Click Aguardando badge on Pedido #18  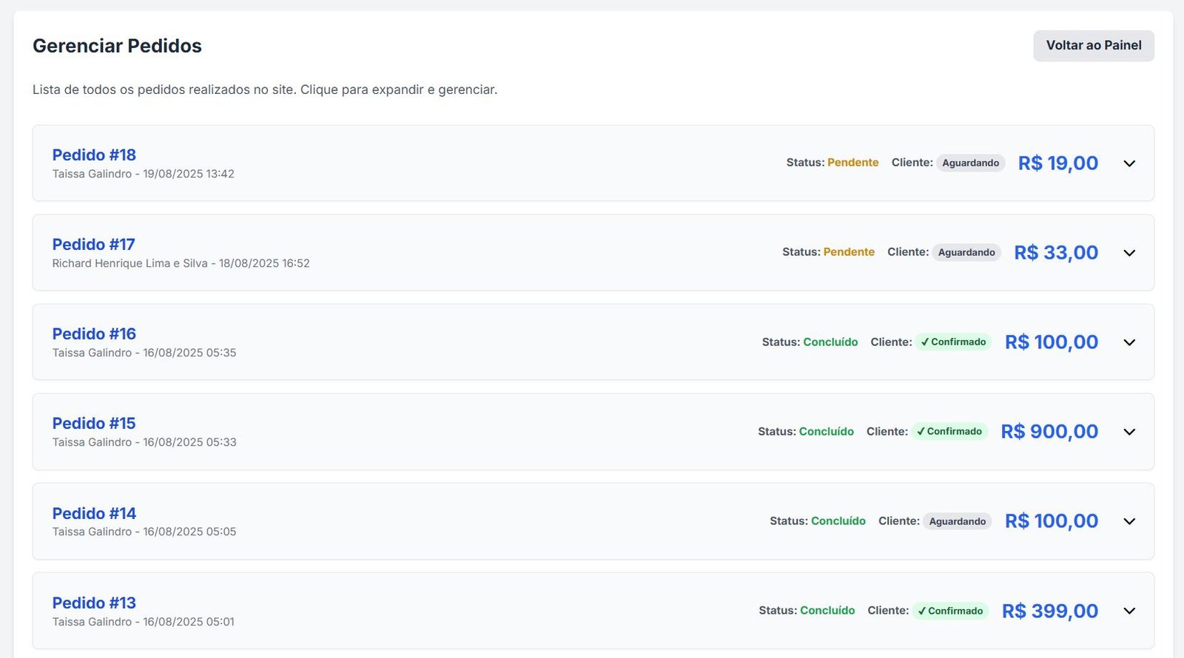[x=970, y=163]
